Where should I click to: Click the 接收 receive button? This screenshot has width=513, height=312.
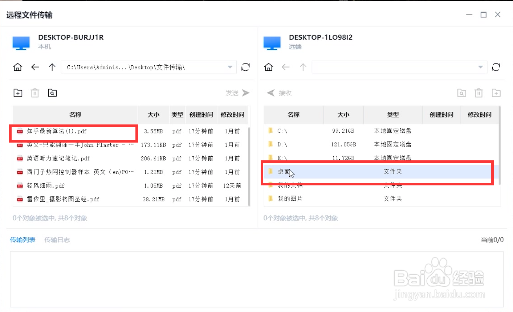point(279,93)
